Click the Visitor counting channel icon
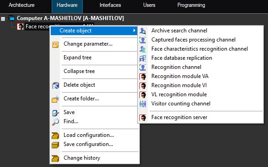Screen dimensions: 268x167 coord(143,104)
